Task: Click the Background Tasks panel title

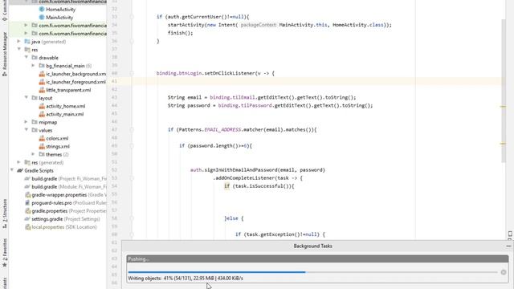Action: [312, 246]
